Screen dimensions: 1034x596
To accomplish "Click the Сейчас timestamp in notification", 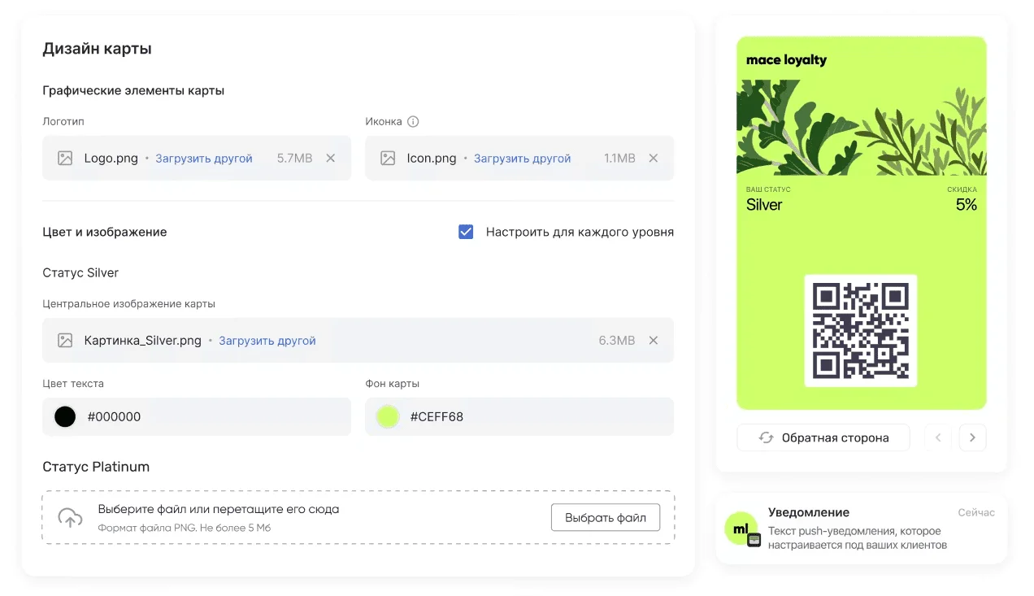I will [976, 513].
